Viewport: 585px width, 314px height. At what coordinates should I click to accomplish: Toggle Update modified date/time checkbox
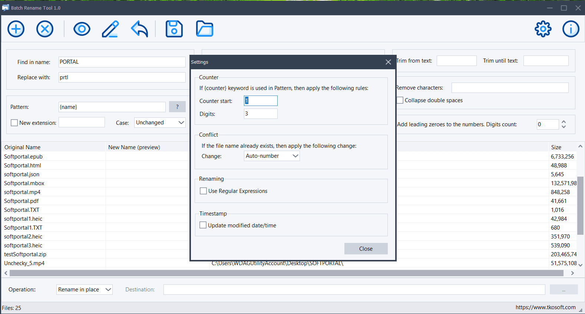click(x=203, y=225)
